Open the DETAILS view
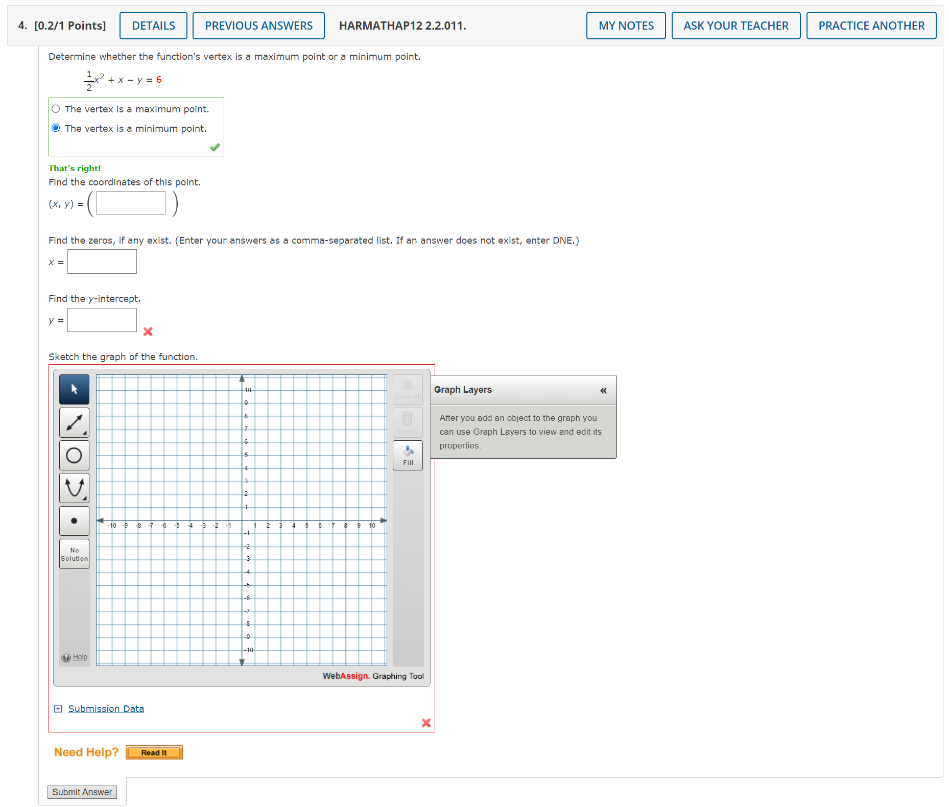This screenshot has width=949, height=807. click(x=153, y=25)
